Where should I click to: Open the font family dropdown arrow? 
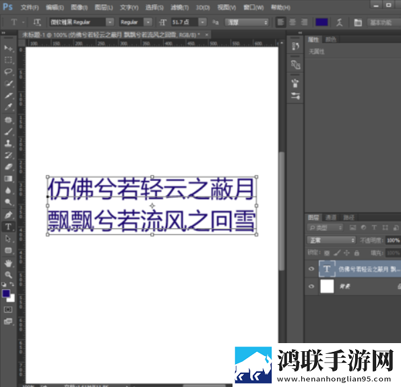tap(110, 22)
